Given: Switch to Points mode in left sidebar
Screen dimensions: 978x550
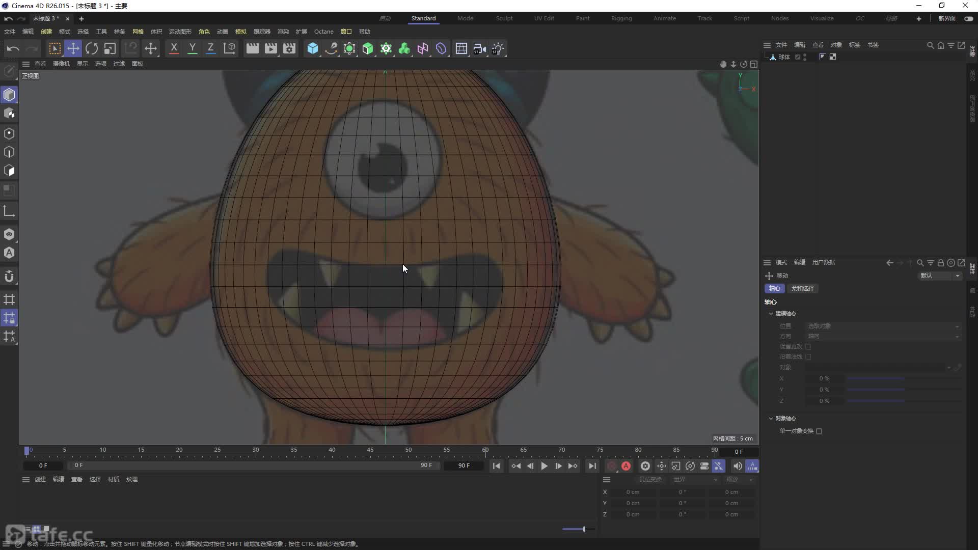Looking at the screenshot, I should tap(9, 133).
